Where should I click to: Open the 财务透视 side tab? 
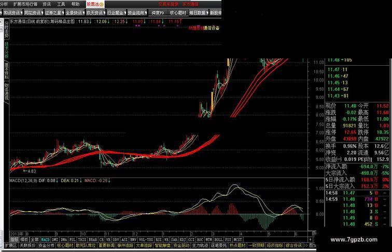[x=6, y=92]
